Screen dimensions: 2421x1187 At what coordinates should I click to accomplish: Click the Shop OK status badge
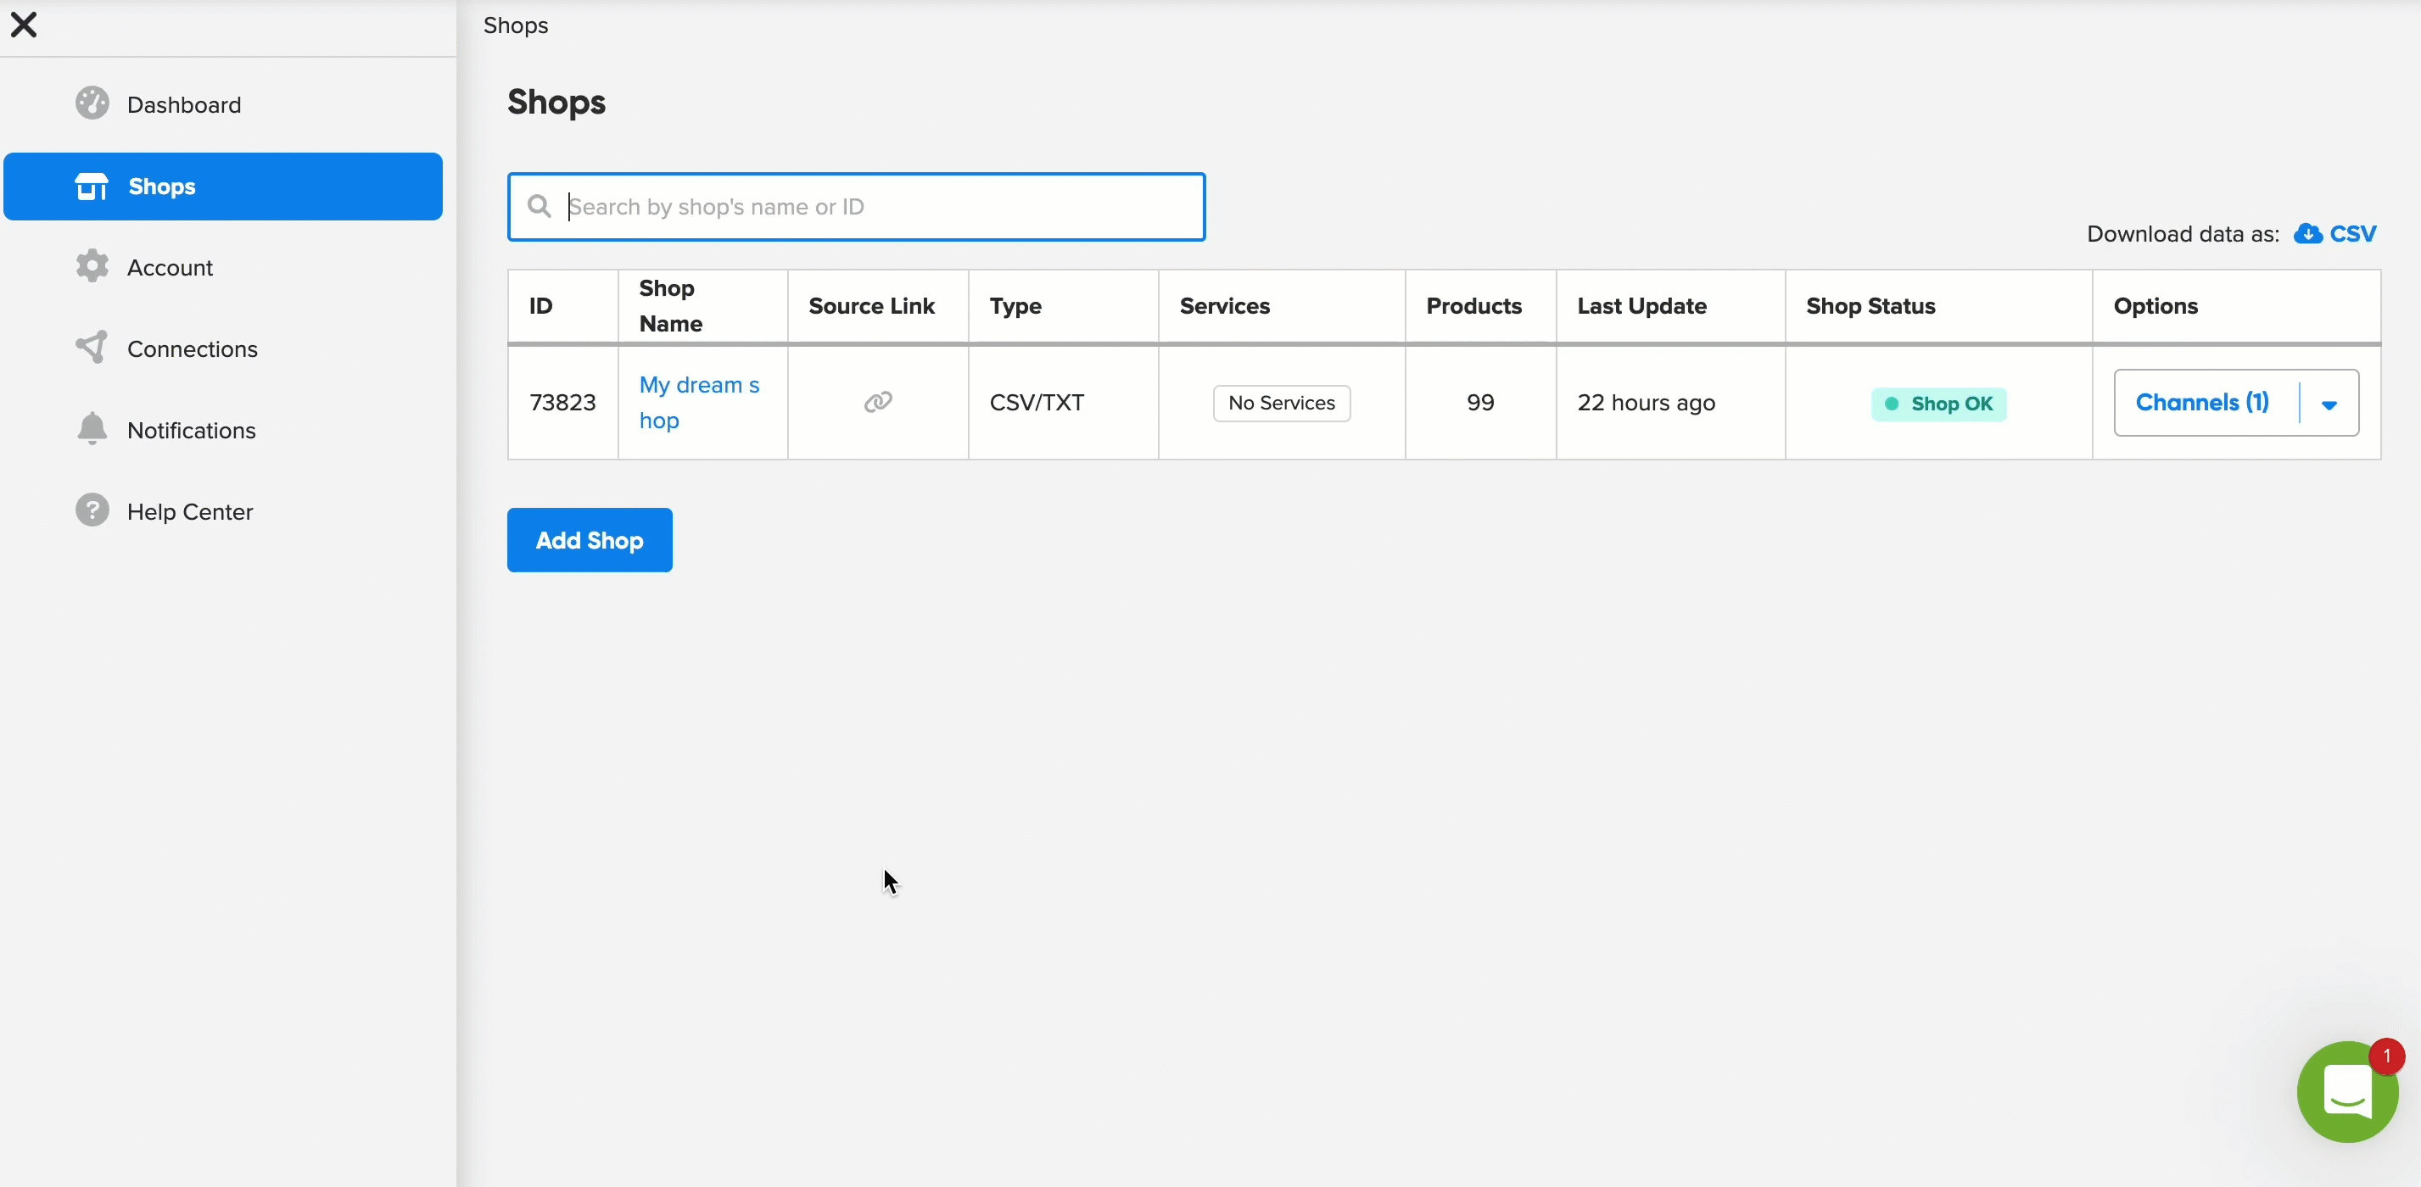click(x=1938, y=404)
